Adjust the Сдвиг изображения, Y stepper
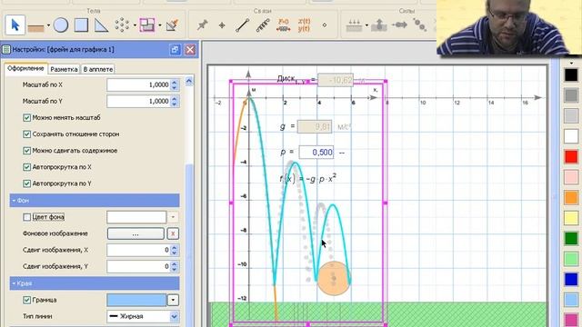The image size is (582, 327). click(175, 266)
